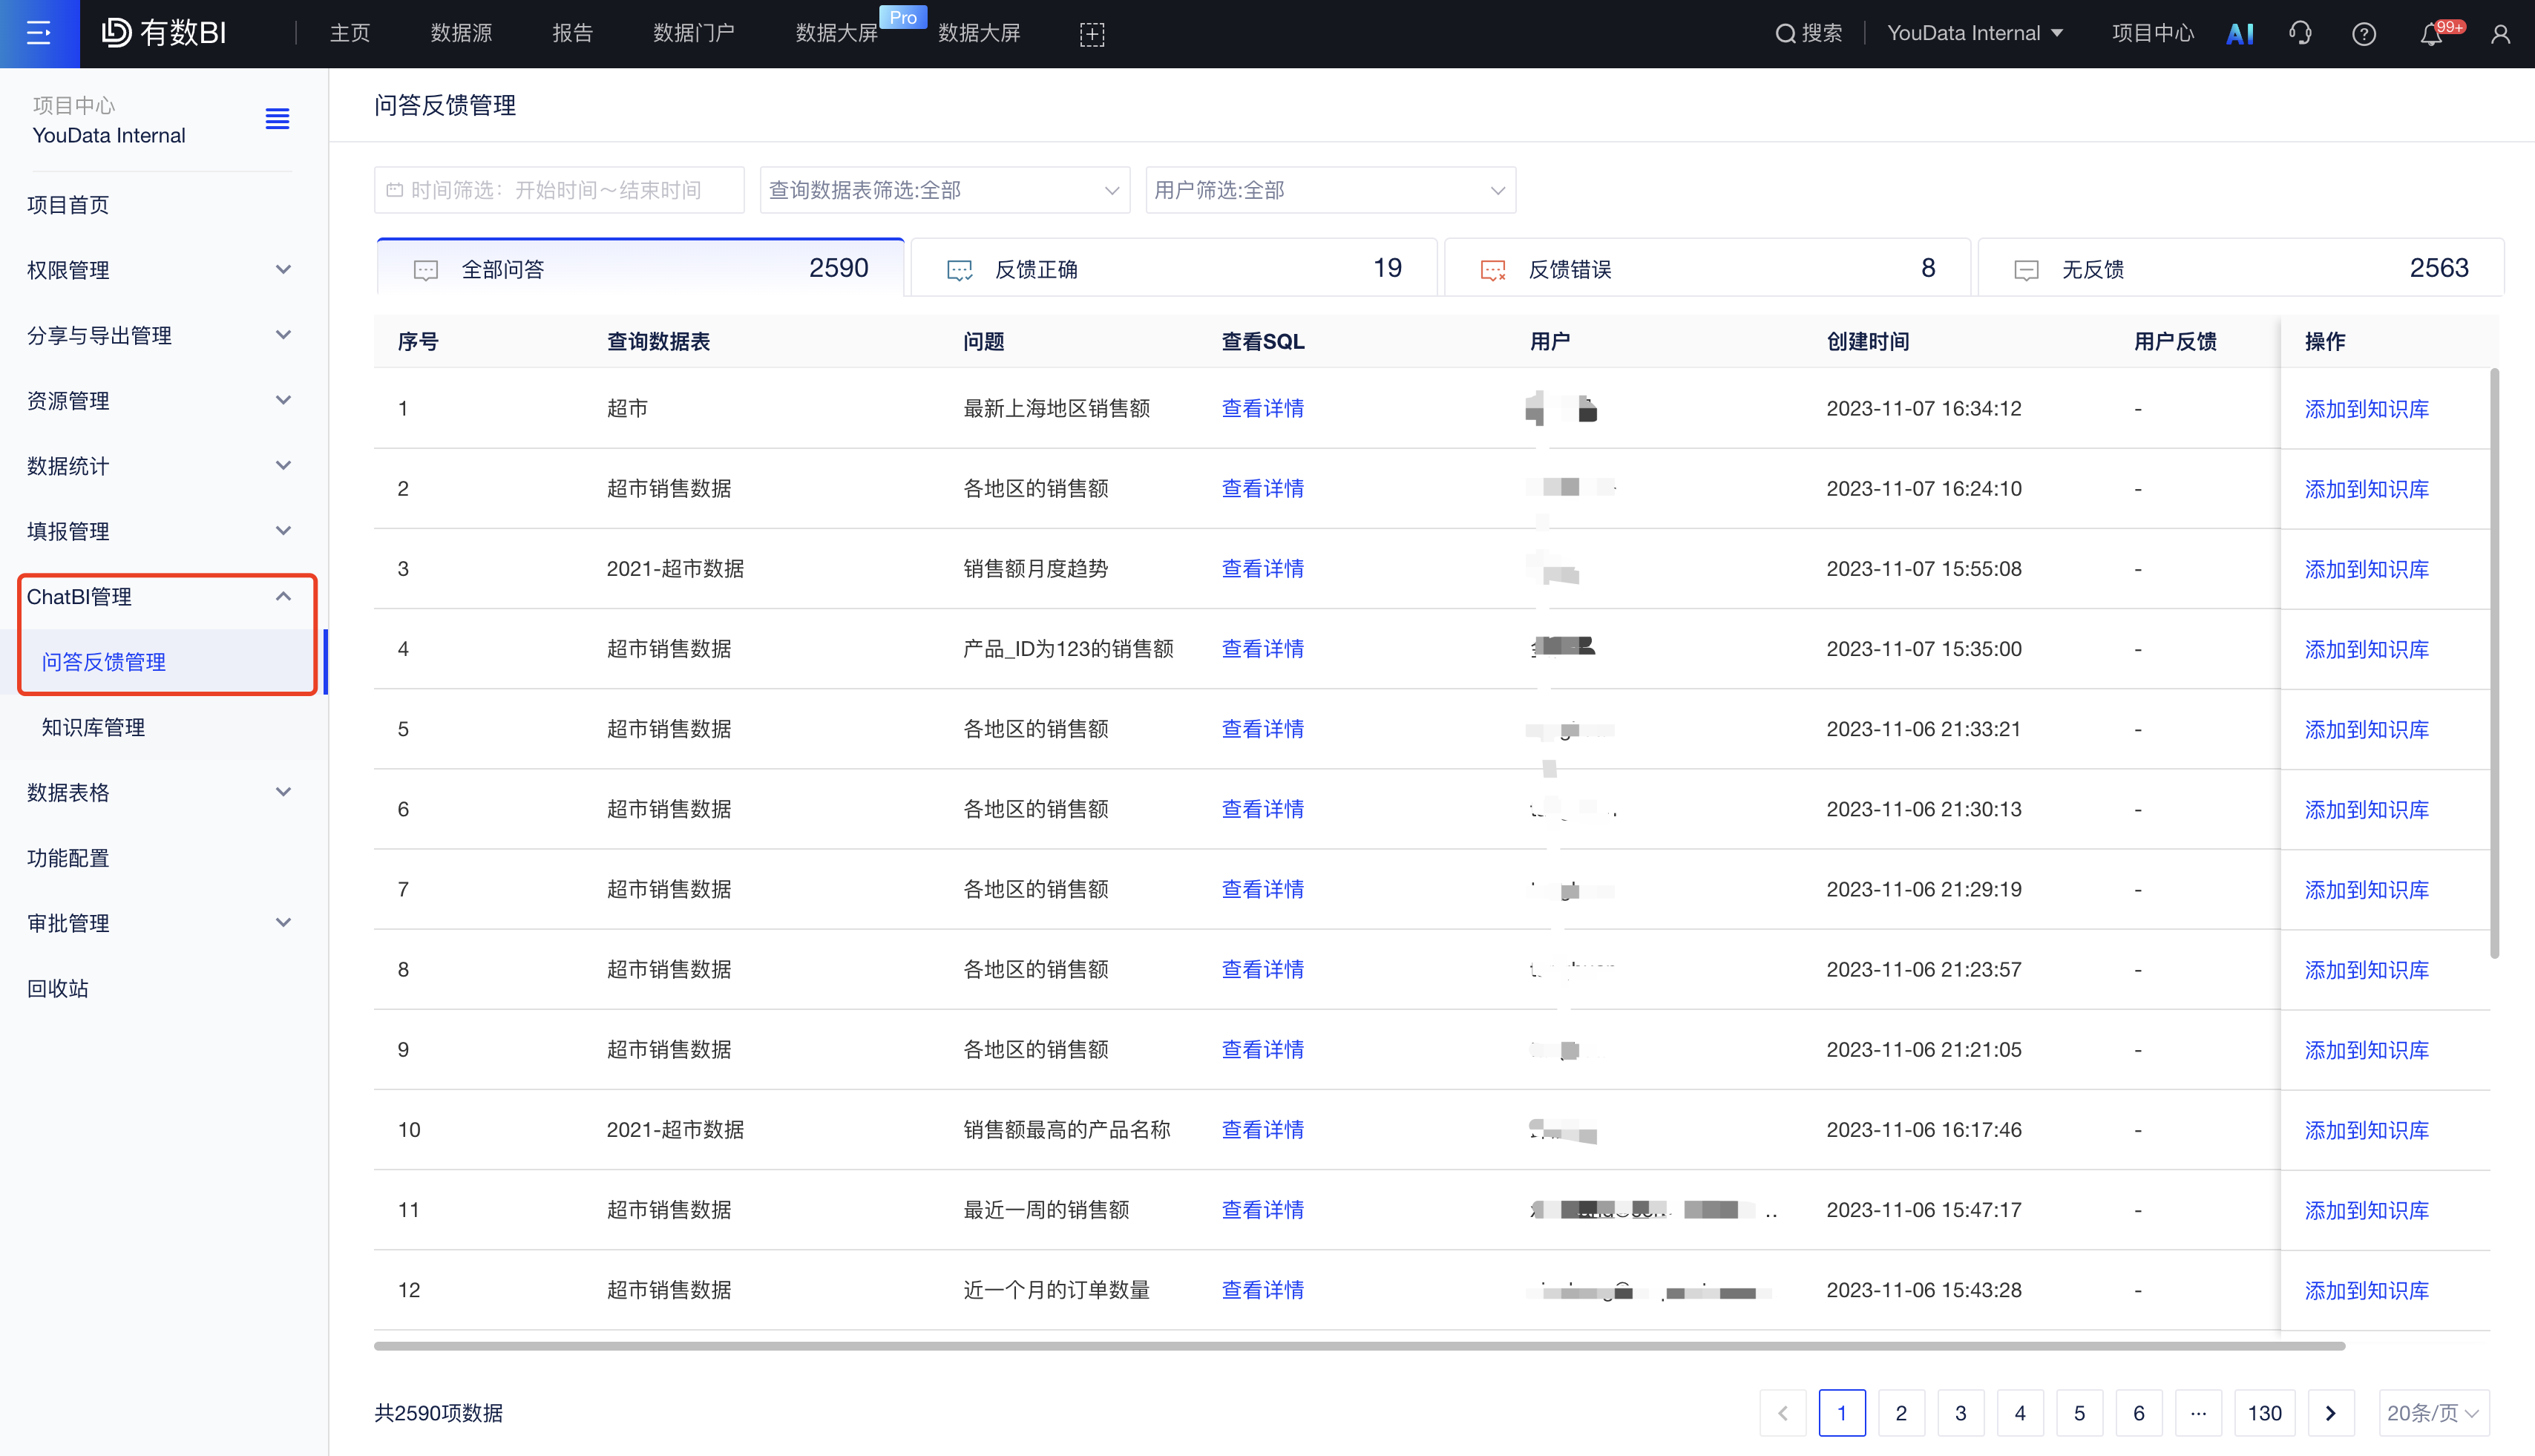Viewport: 2535px width, 1456px height.
Task: Switch to the 反馈错误 tab
Action: [x=1706, y=269]
